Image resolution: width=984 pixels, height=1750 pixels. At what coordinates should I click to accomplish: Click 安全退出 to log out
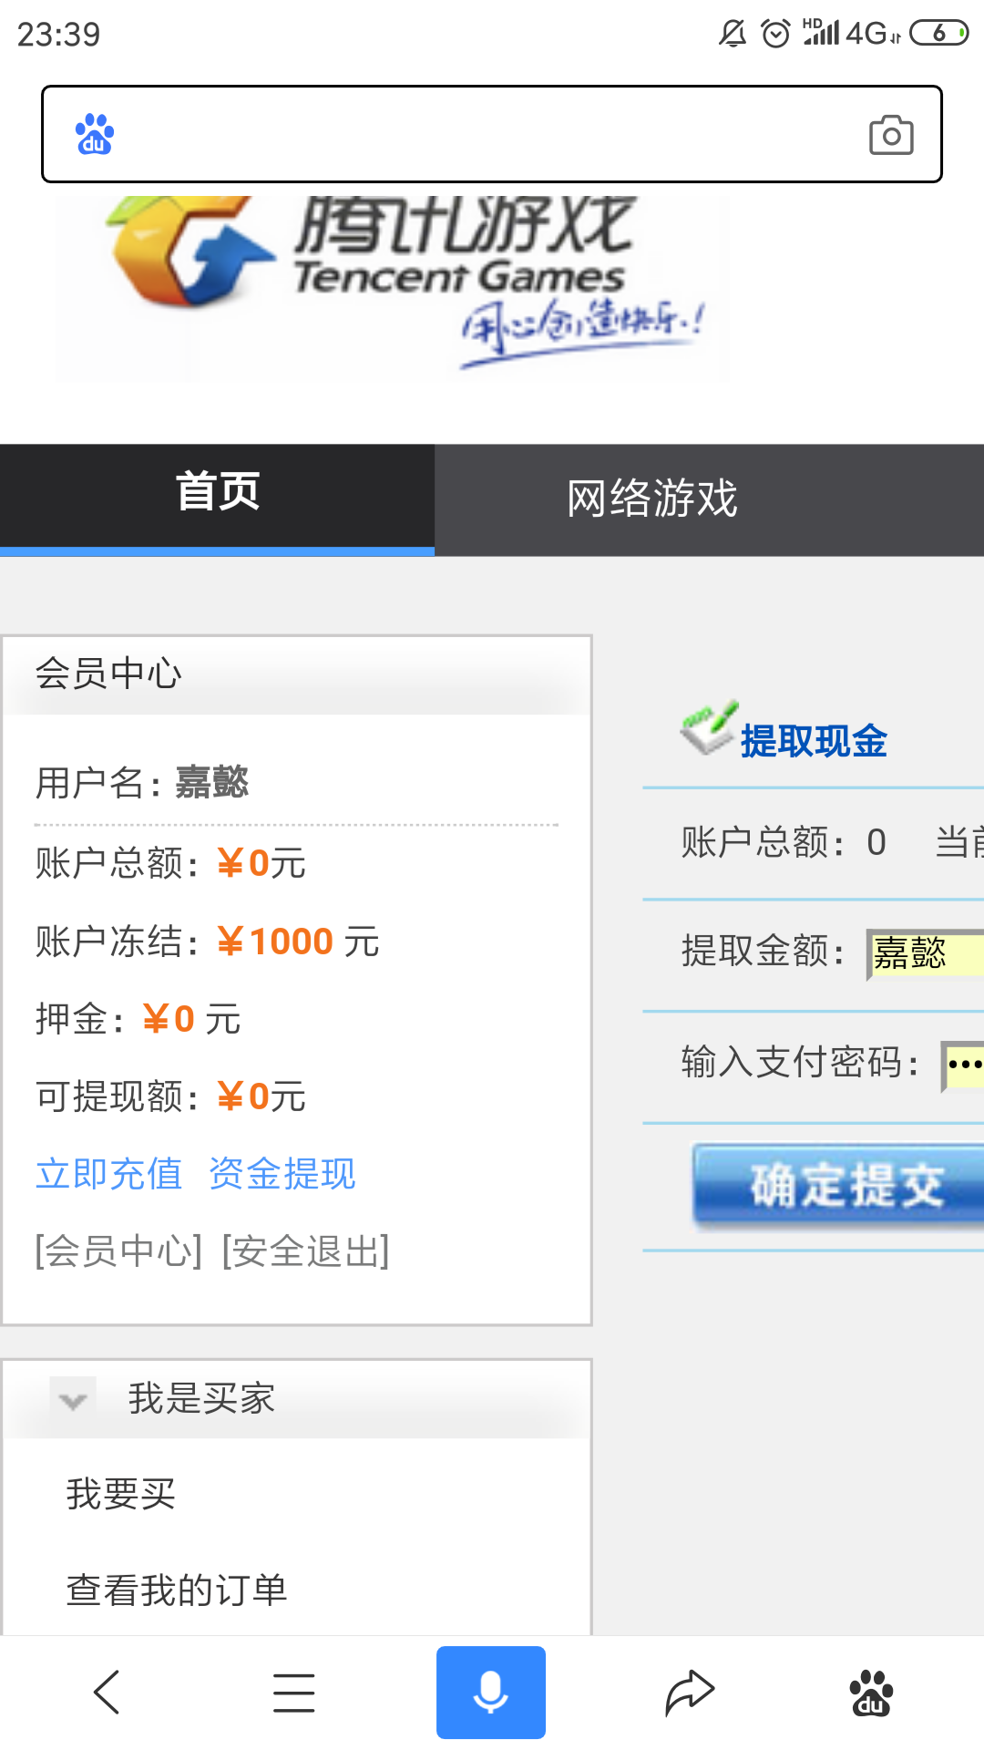tap(304, 1251)
